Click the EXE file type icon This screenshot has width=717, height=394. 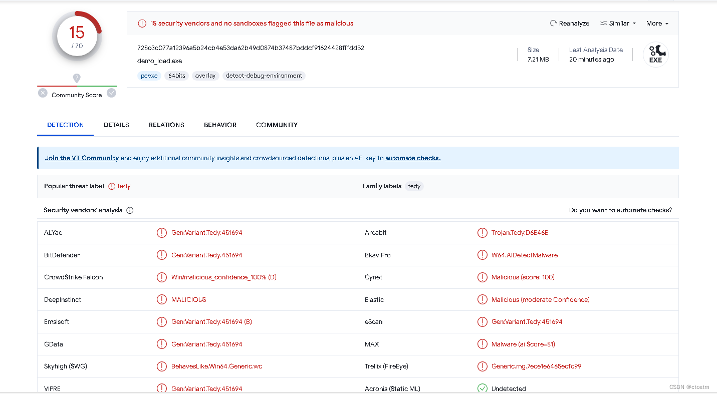coord(656,54)
